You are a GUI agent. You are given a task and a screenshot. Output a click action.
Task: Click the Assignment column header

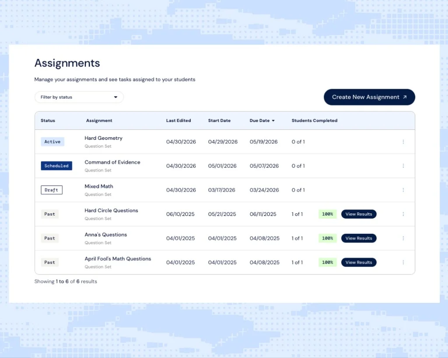99,121
